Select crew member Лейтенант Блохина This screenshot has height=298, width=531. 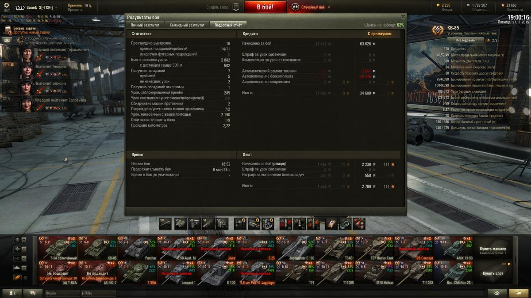[x=46, y=87]
